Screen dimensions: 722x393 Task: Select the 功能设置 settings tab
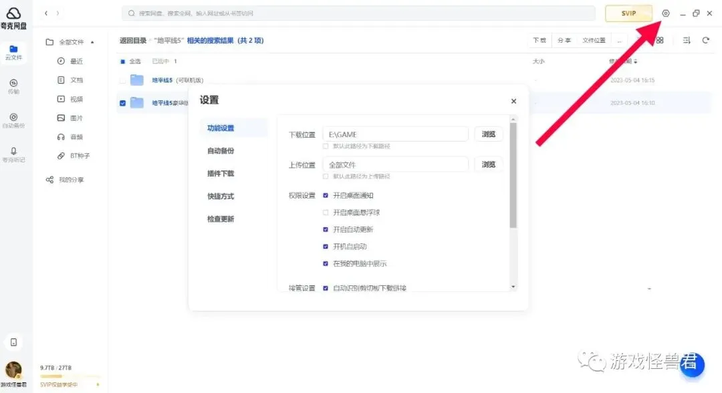pos(234,128)
